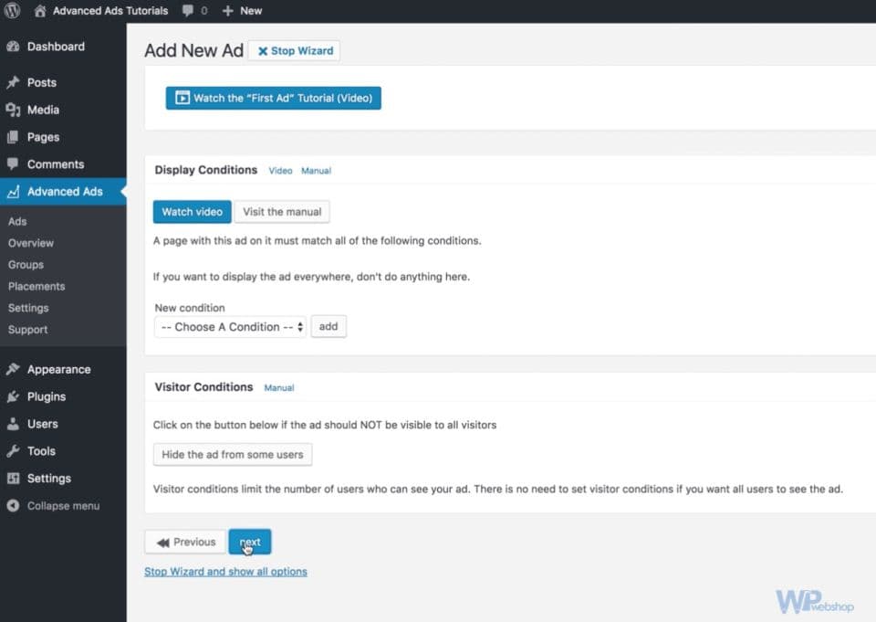Click the Collapse menu arrow icon

pyautogui.click(x=13, y=506)
